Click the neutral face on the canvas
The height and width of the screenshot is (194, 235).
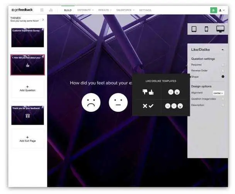click(x=118, y=102)
